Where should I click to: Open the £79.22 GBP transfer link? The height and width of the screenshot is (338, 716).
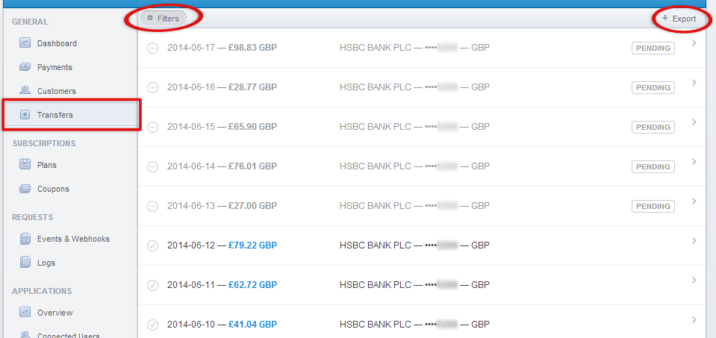point(252,245)
